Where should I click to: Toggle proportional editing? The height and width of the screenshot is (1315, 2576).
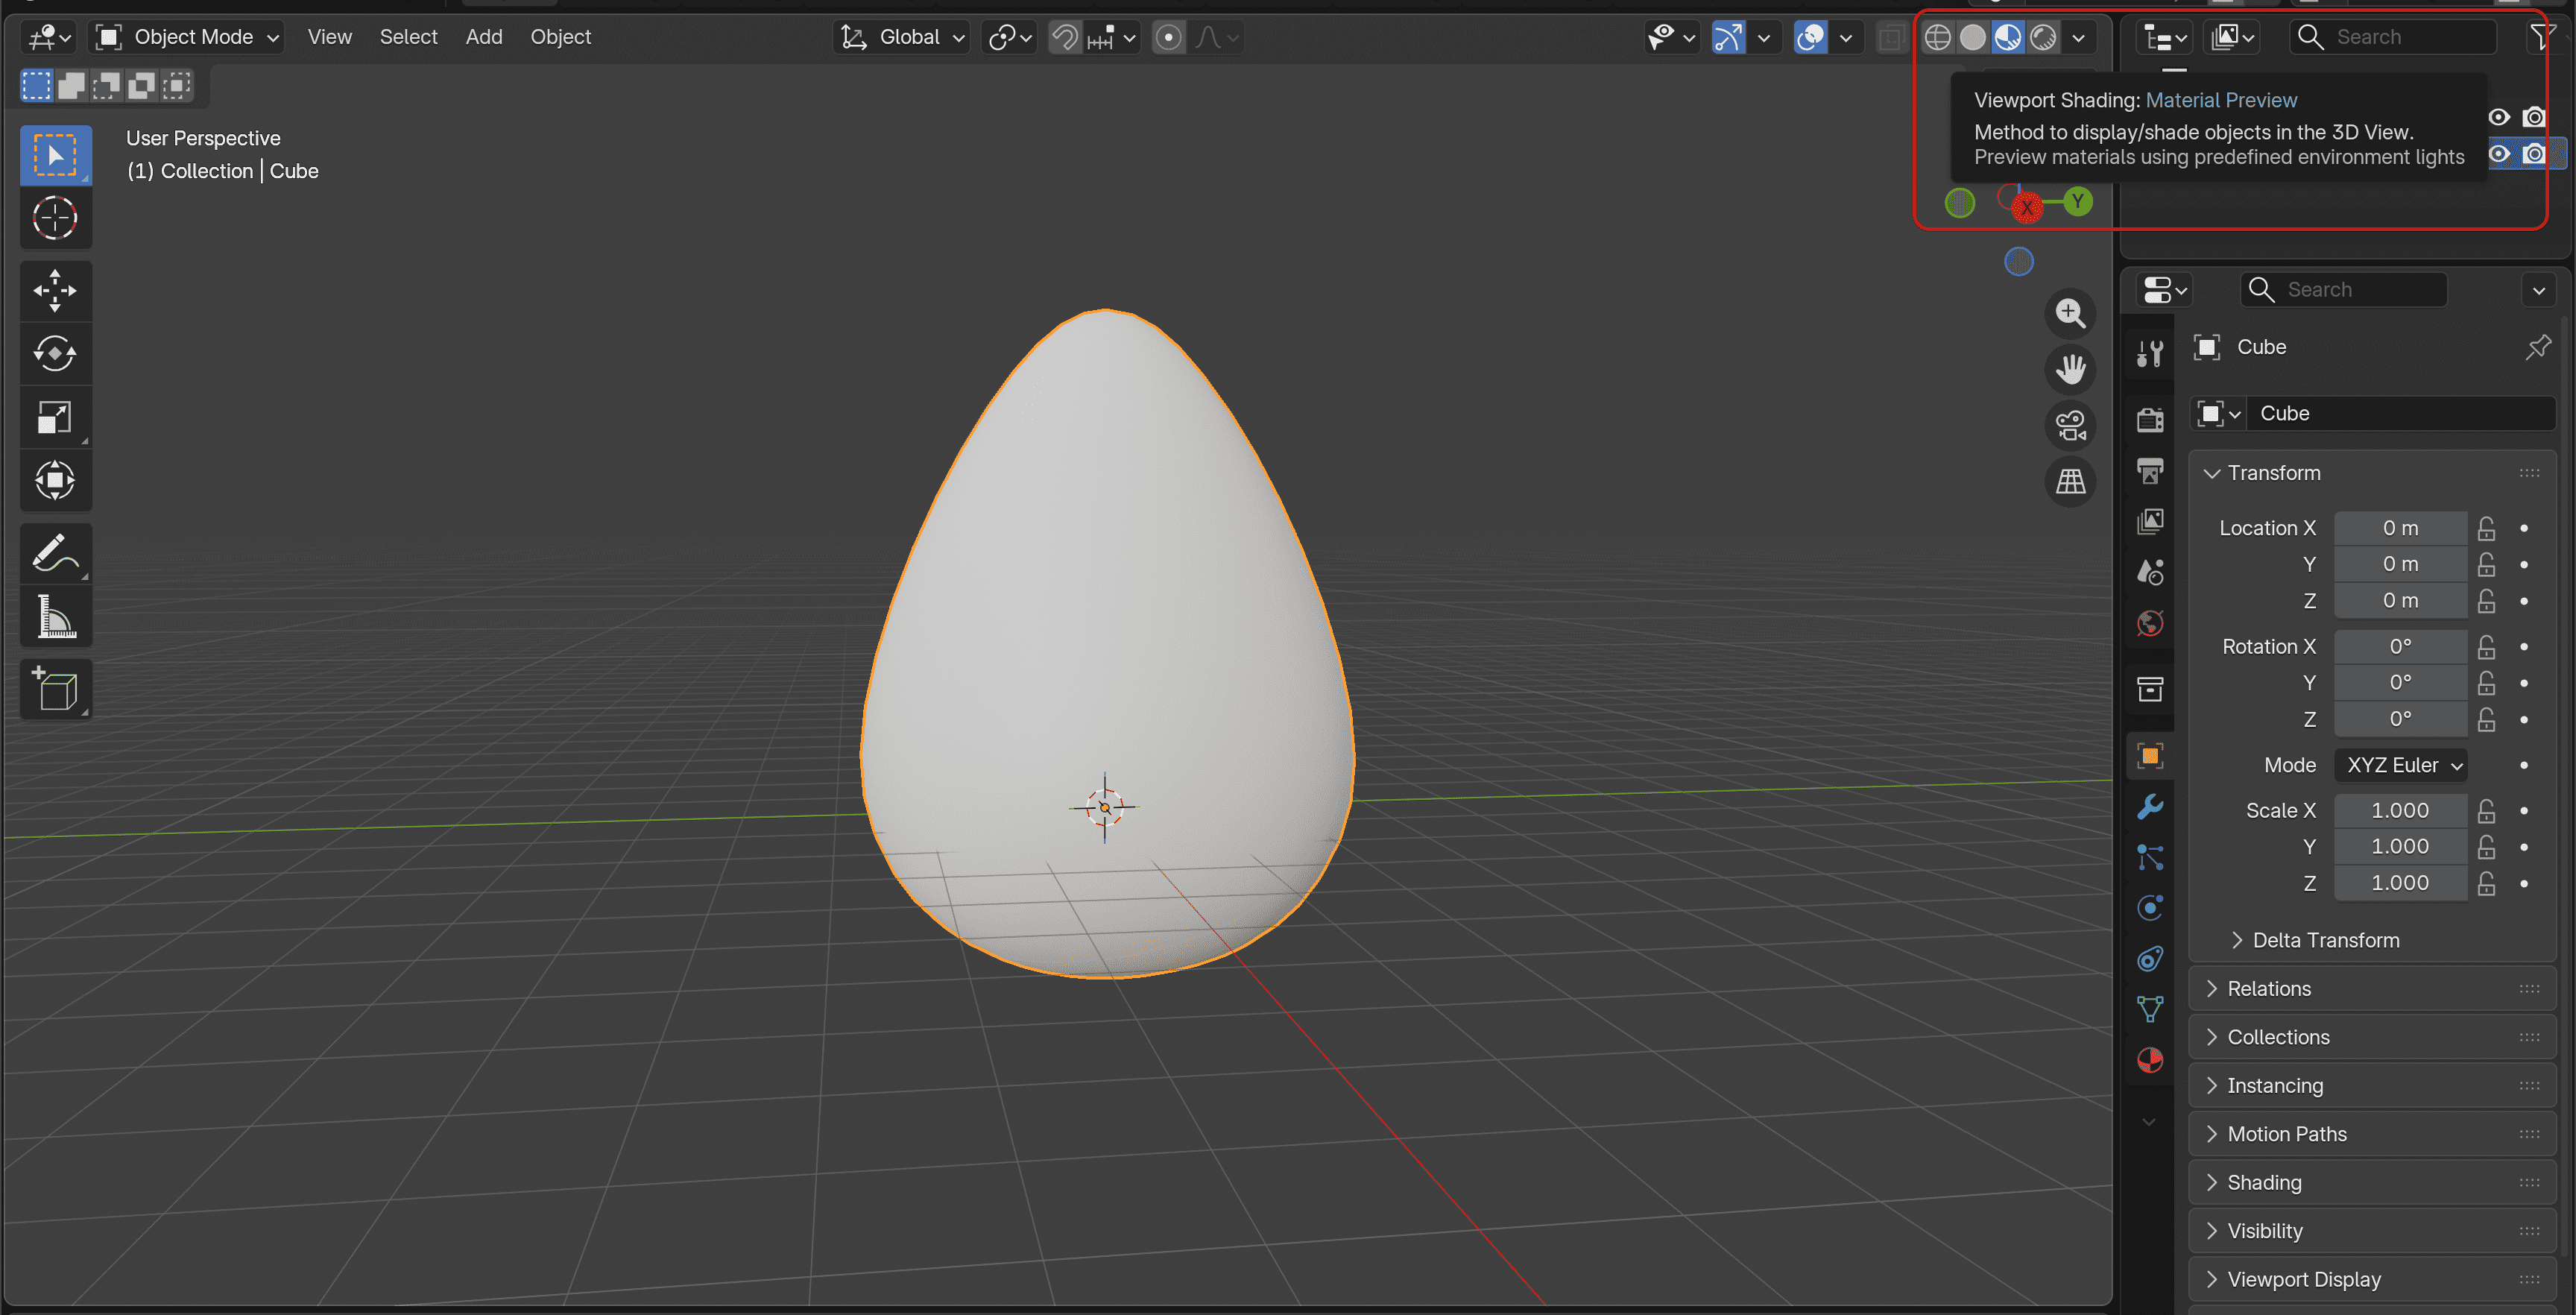[x=1168, y=38]
